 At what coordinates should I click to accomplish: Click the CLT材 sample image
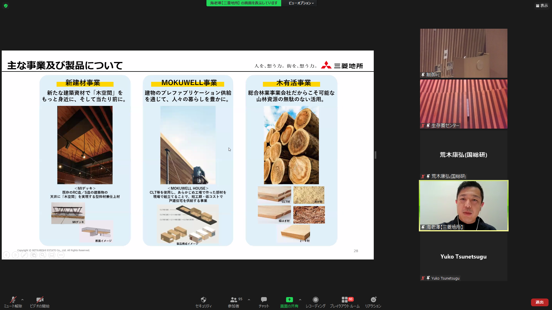pos(275,195)
